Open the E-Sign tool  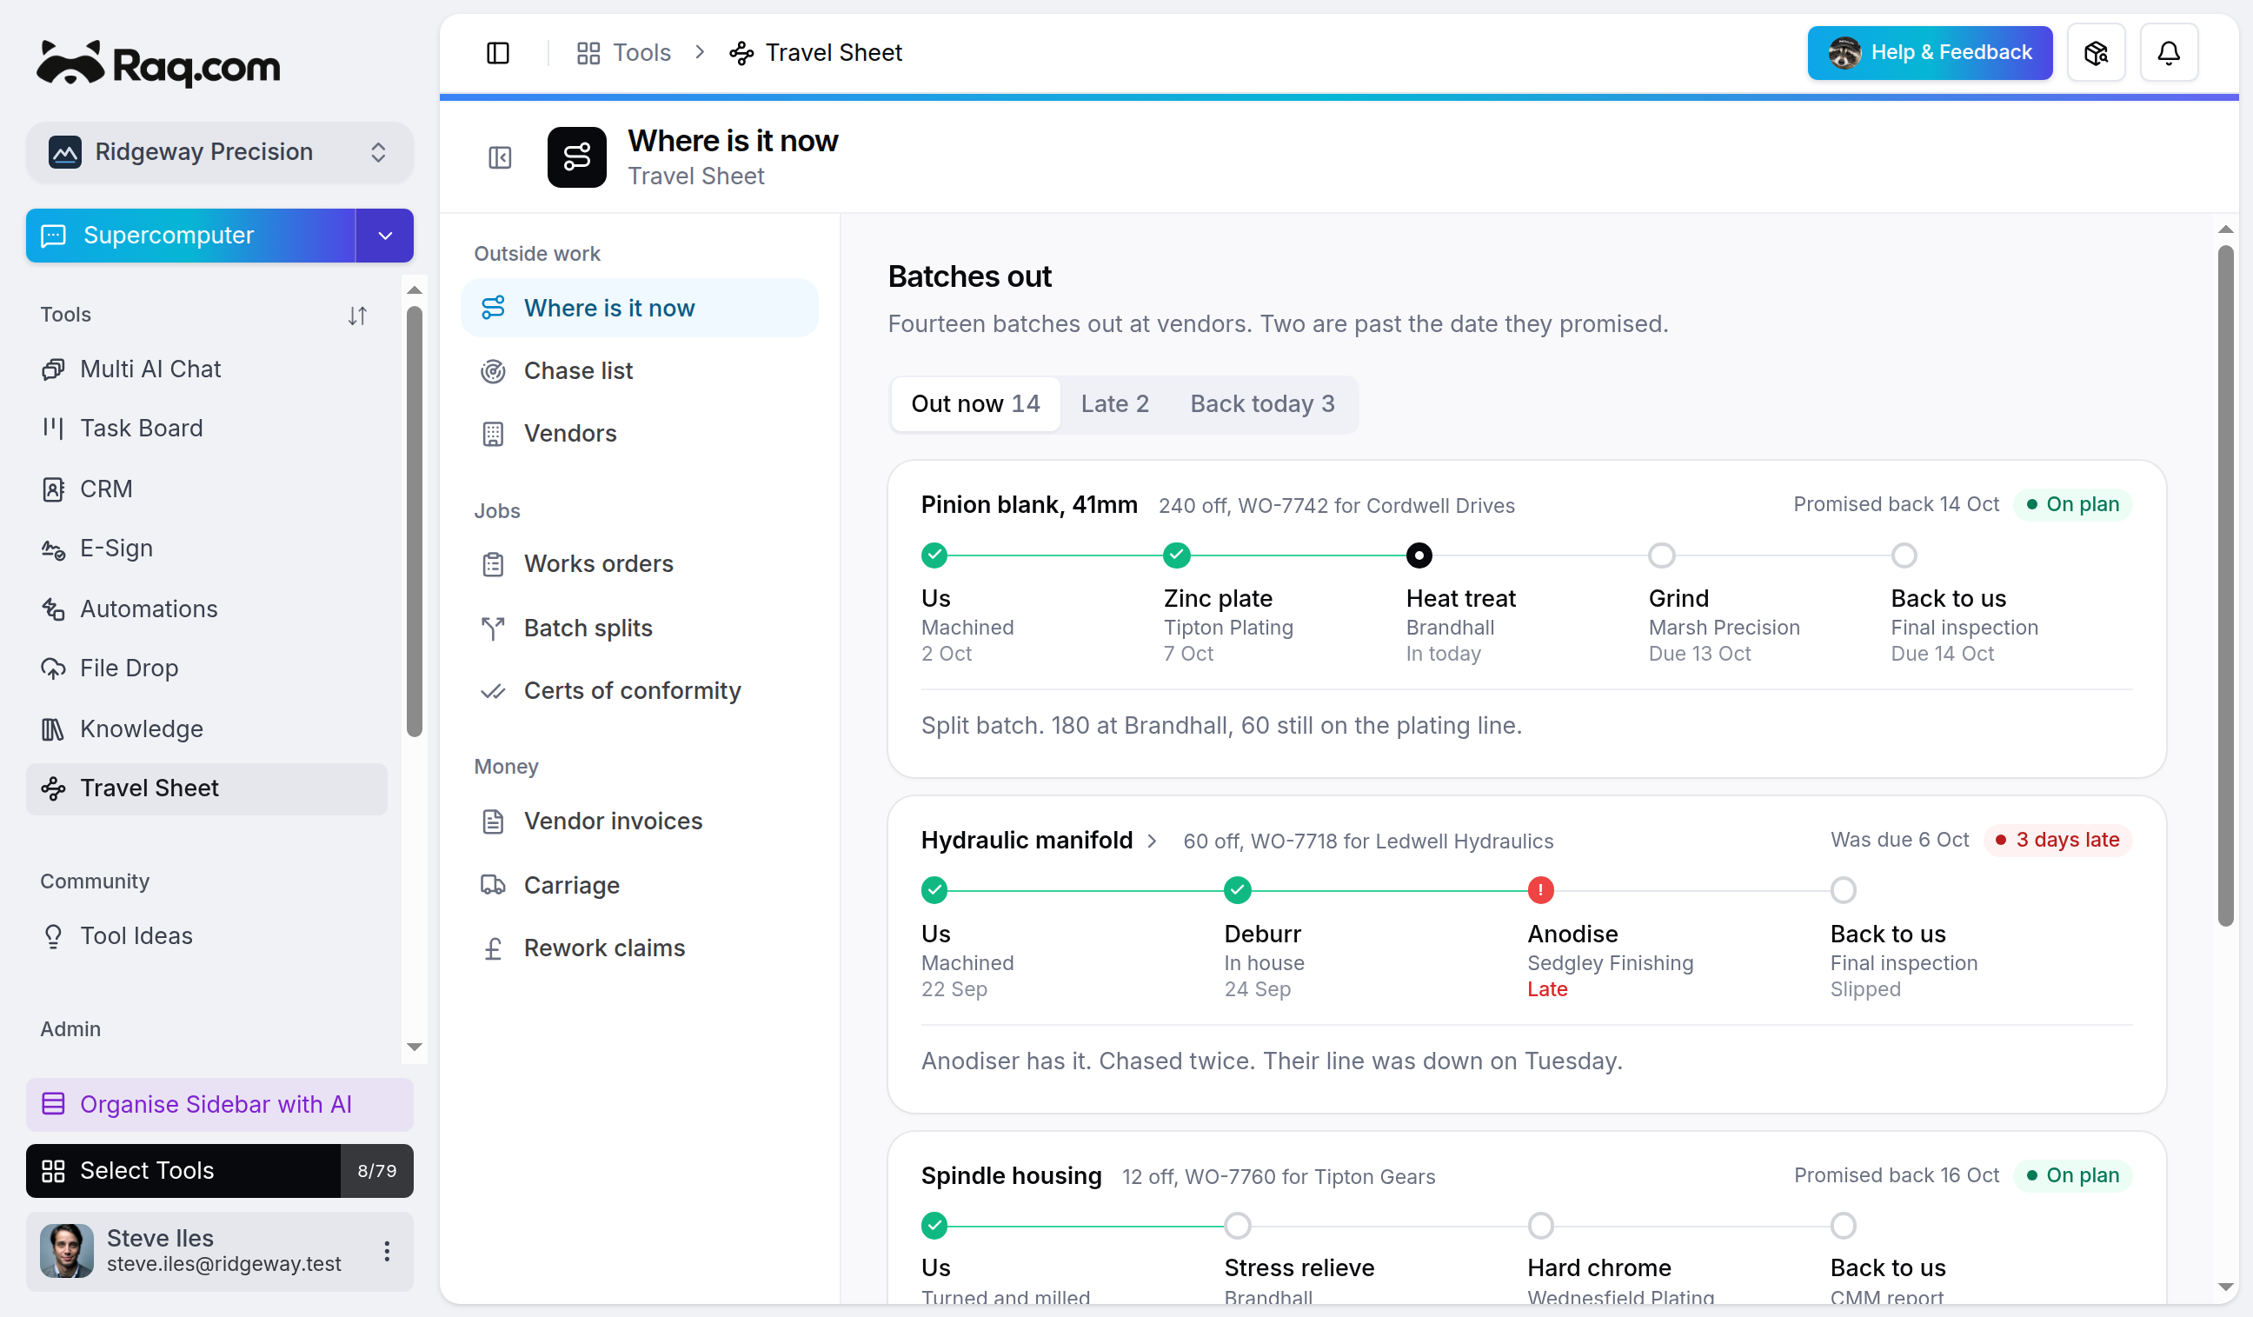[x=206, y=548]
